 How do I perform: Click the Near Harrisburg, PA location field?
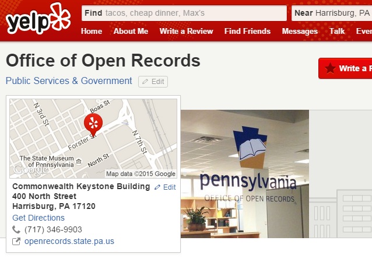click(x=332, y=13)
